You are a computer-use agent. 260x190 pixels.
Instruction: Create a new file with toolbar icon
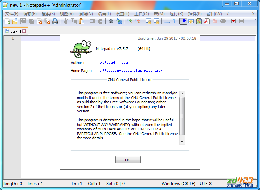(7, 21)
